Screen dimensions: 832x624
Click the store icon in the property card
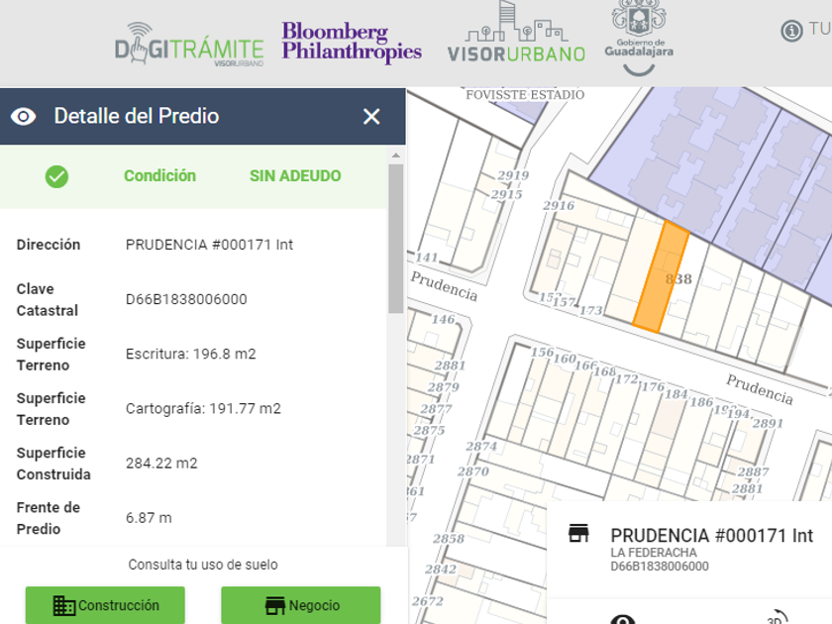[x=578, y=533]
